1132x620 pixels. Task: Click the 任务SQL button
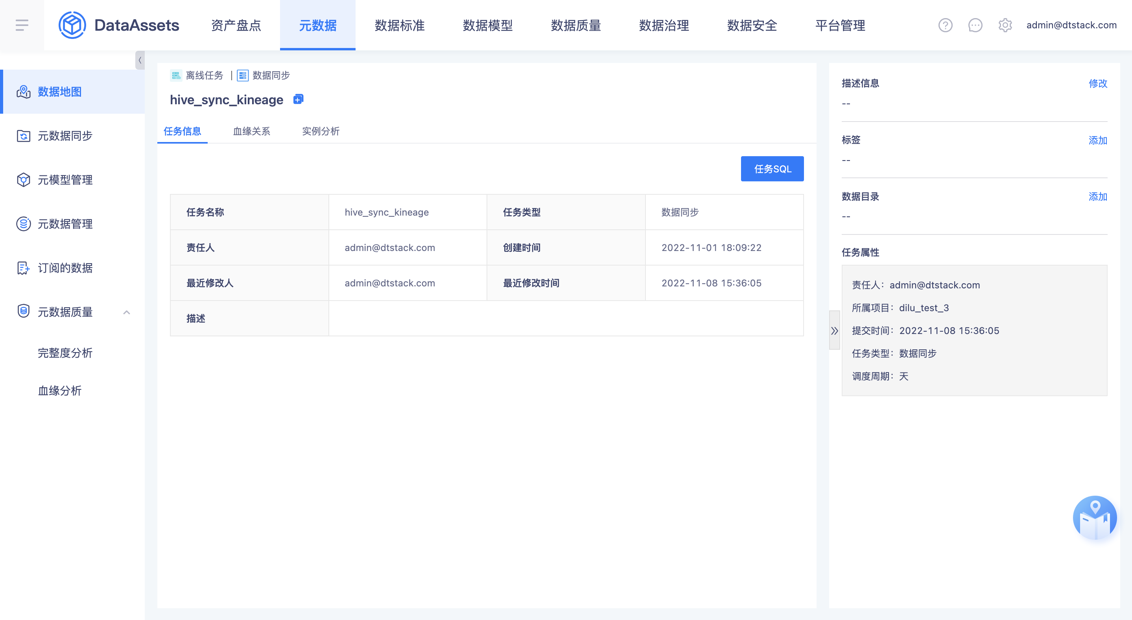[772, 169]
